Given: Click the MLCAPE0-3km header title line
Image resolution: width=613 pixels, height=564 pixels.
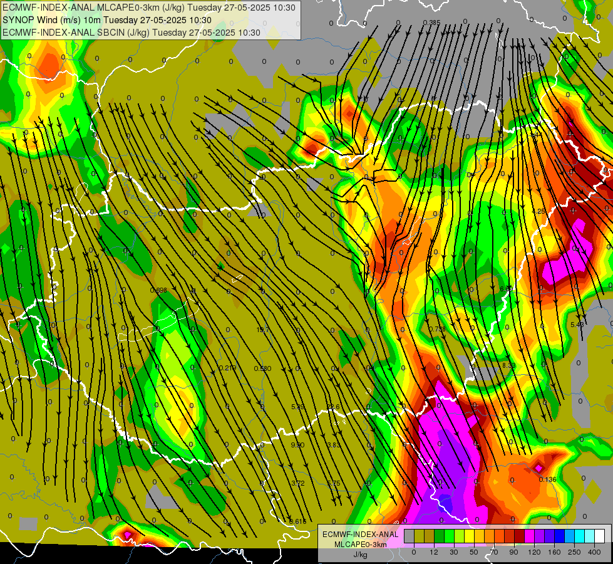Looking at the screenshot, I should (x=149, y=8).
